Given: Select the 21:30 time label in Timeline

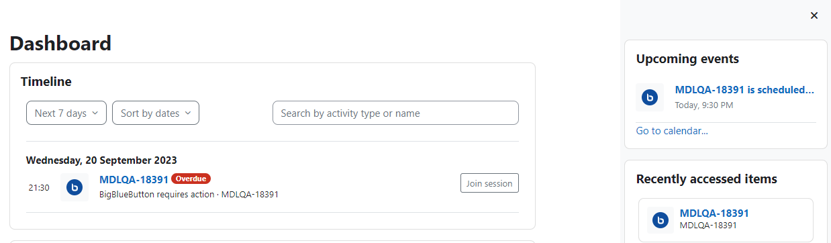Looking at the screenshot, I should 39,188.
